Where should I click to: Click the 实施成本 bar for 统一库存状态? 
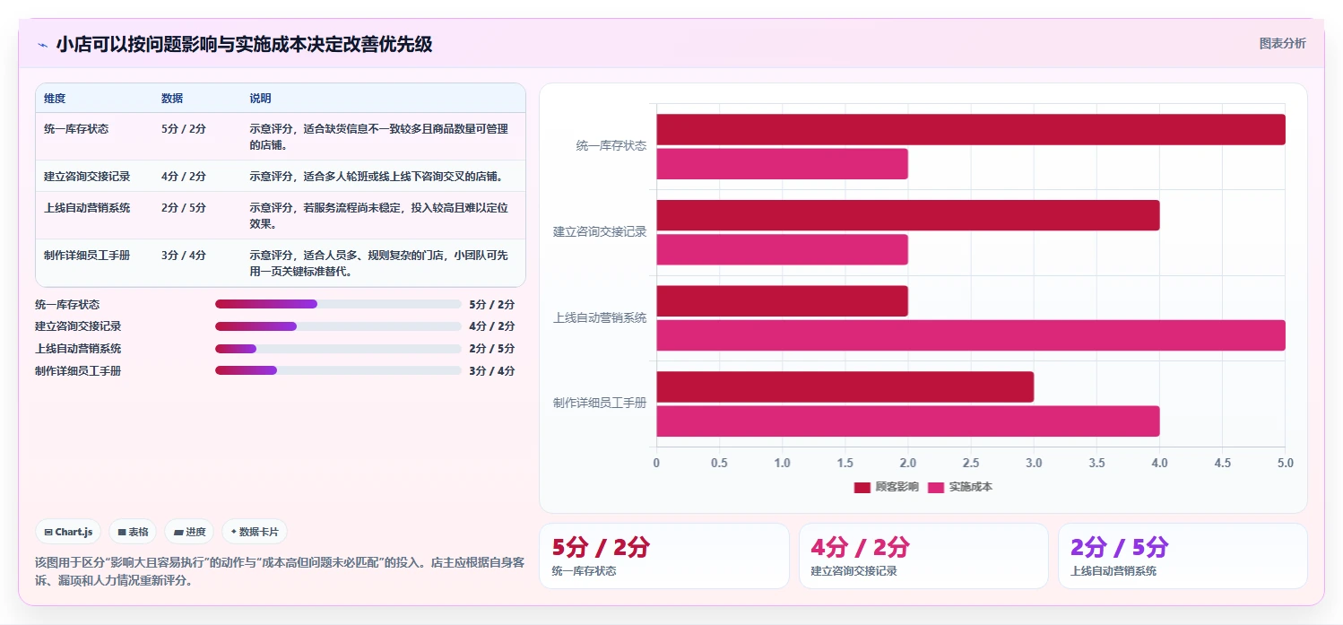point(783,164)
